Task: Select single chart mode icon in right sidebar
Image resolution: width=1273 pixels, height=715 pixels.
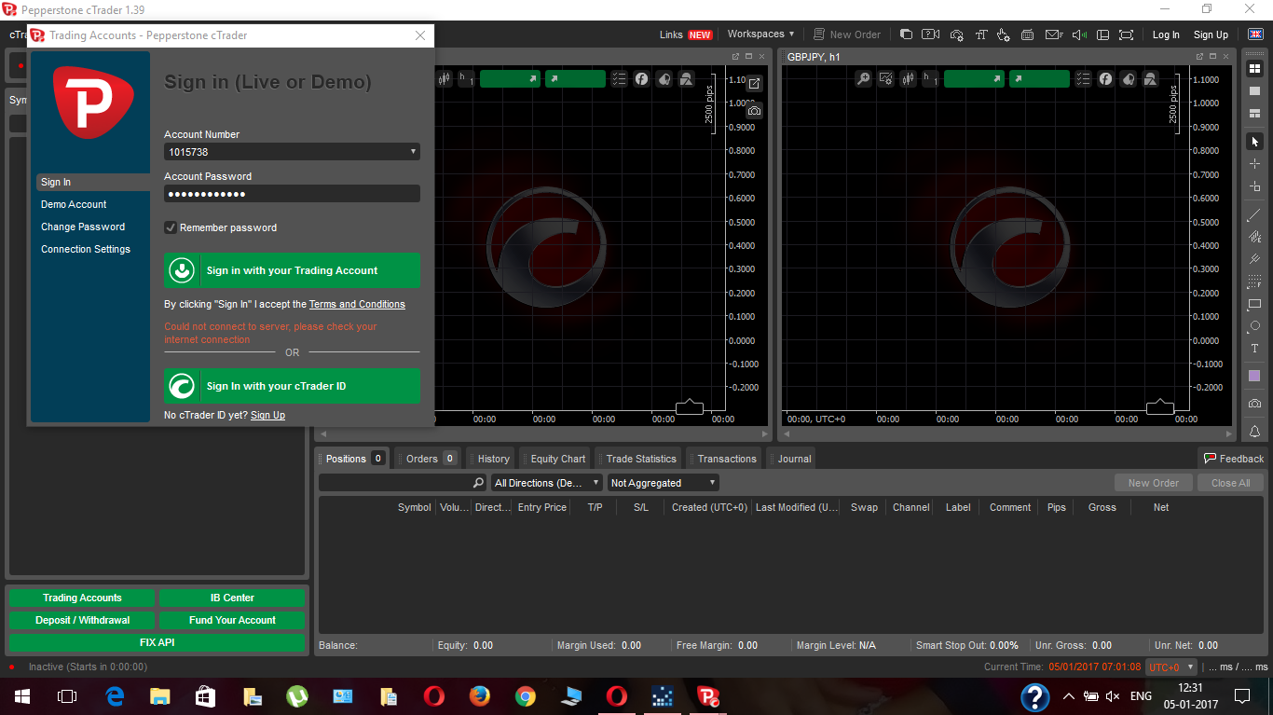Action: click(x=1254, y=90)
